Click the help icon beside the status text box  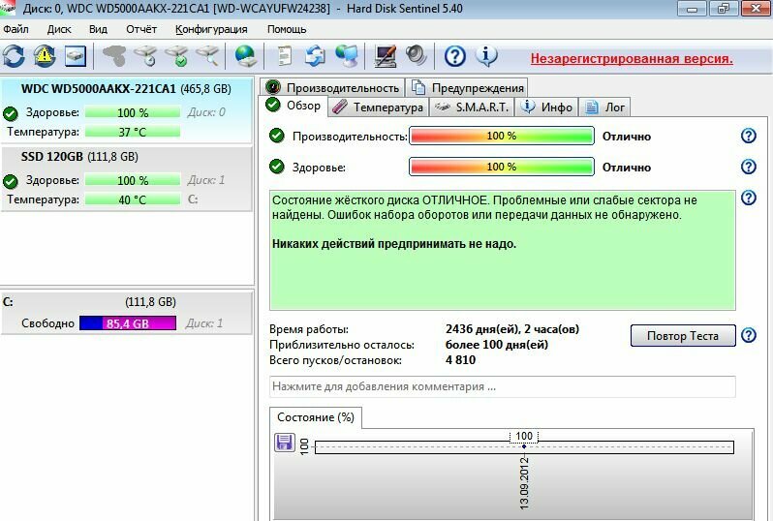point(749,198)
